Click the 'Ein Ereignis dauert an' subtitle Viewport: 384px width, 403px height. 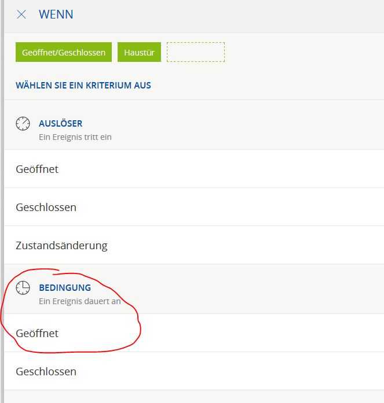pyautogui.click(x=79, y=301)
